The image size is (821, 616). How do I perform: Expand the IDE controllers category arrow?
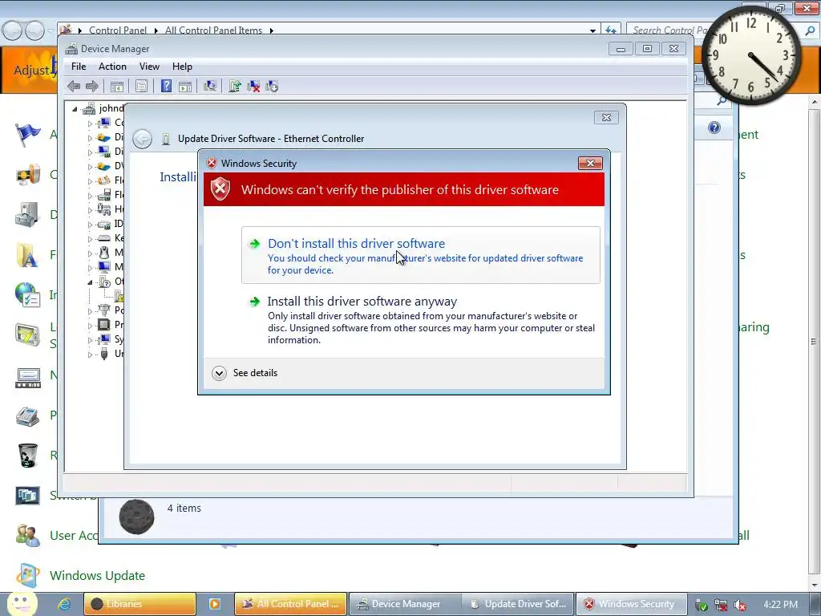[x=90, y=225]
